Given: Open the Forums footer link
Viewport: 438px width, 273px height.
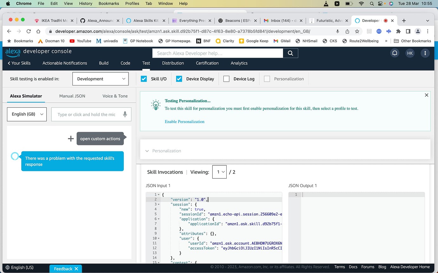Looking at the screenshot, I should pos(368,267).
